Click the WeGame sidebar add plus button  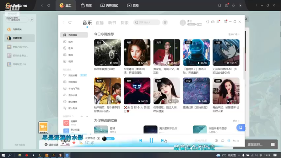tap(32, 20)
